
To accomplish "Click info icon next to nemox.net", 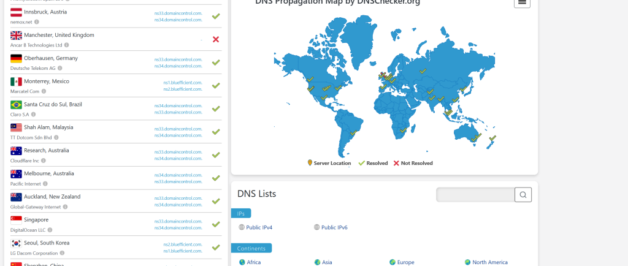I will coord(37,22).
